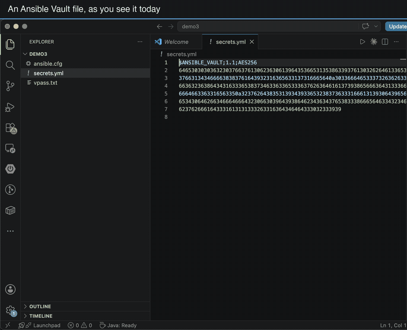407x330 pixels.
Task: Click the Explorer panel more actions ellipsis
Action: click(140, 42)
